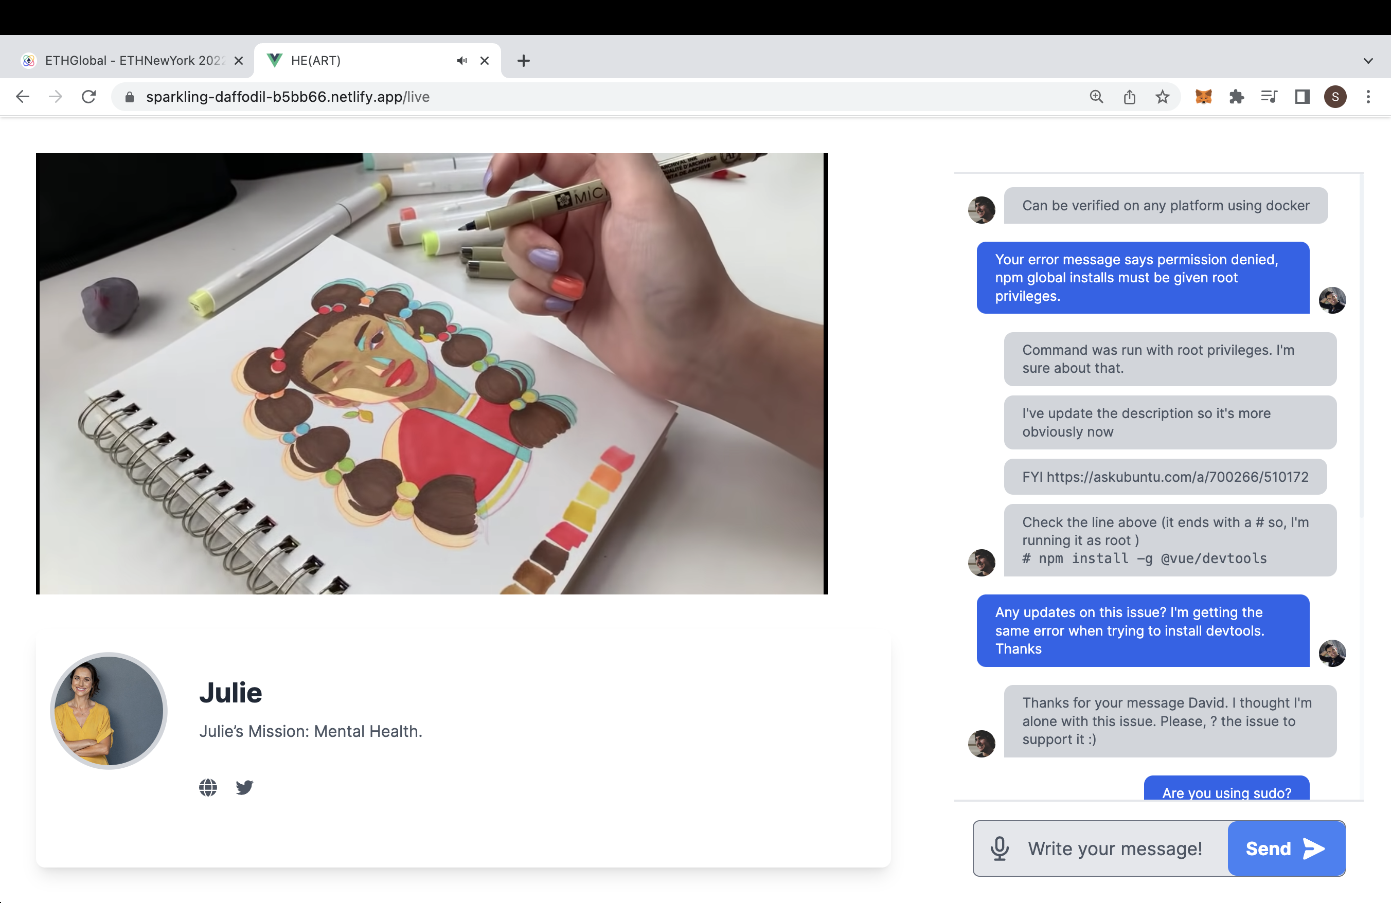The height and width of the screenshot is (903, 1391).
Task: Click the Send button to submit message
Action: 1286,850
